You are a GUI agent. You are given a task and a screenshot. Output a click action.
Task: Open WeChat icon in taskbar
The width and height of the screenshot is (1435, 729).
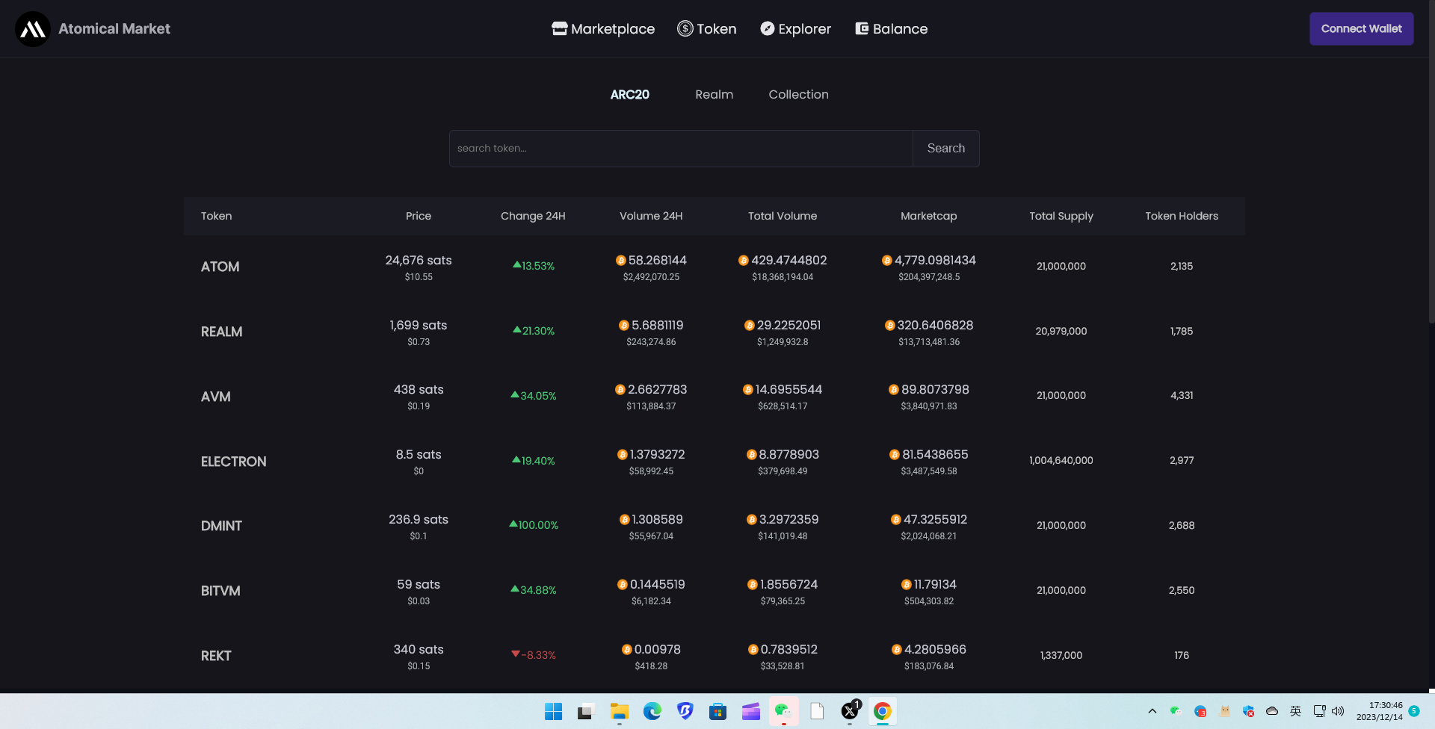click(783, 712)
